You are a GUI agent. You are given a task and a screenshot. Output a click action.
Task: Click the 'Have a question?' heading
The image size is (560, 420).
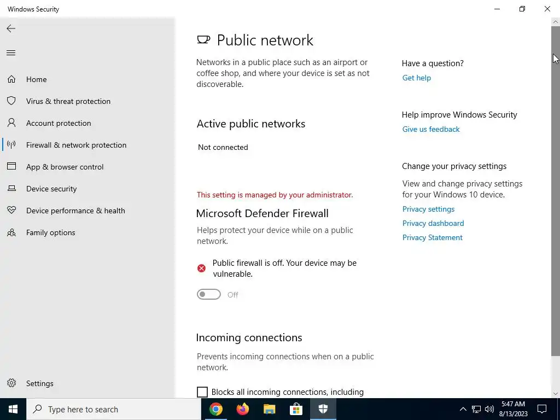tap(433, 63)
